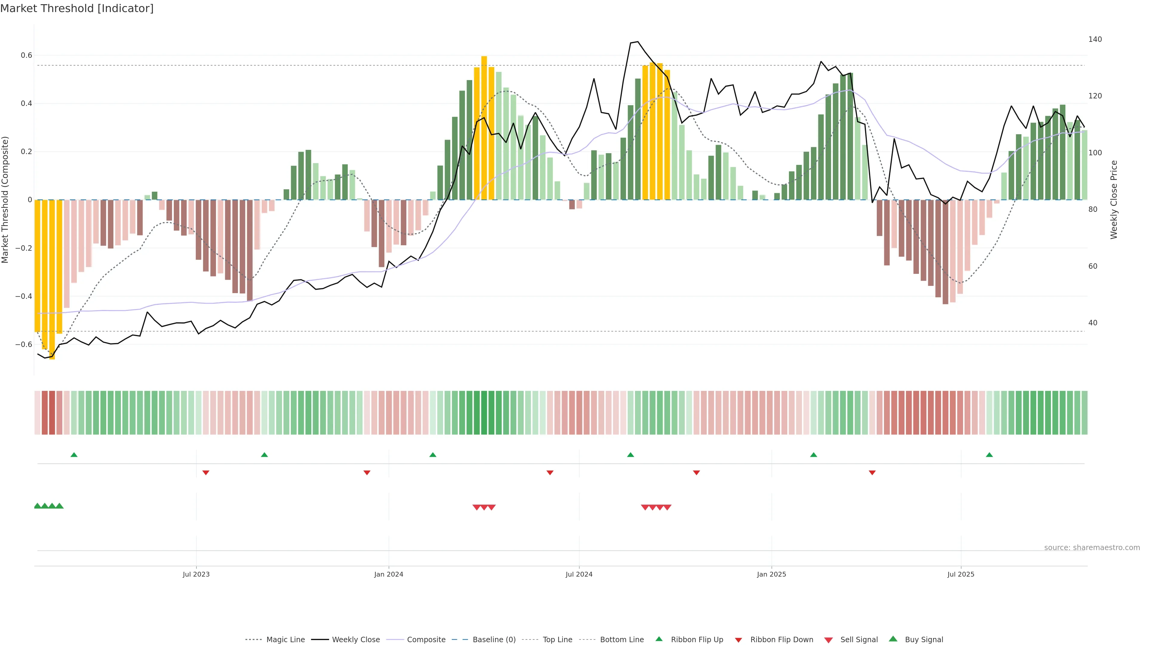1155x650 pixels.
Task: Click the Market Threshold [Indicator] chart title
Action: tap(77, 8)
